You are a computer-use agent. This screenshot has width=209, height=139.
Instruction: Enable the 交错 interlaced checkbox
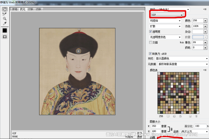pyautogui.click(x=150, y=42)
